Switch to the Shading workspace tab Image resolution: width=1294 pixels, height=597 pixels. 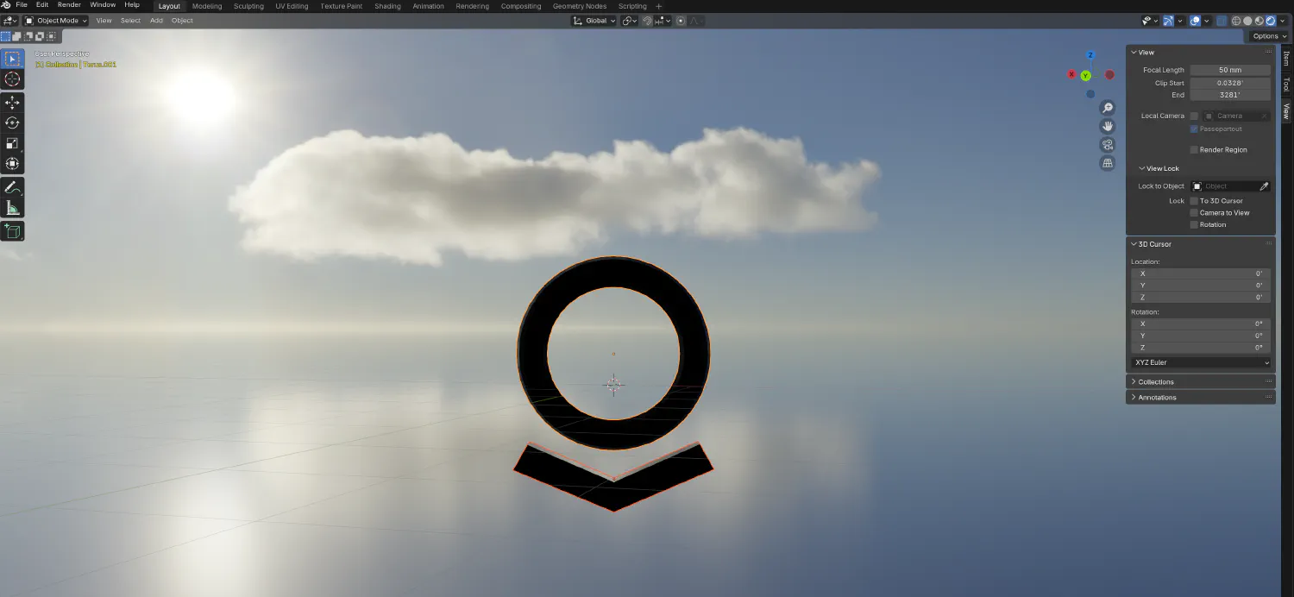coord(387,6)
